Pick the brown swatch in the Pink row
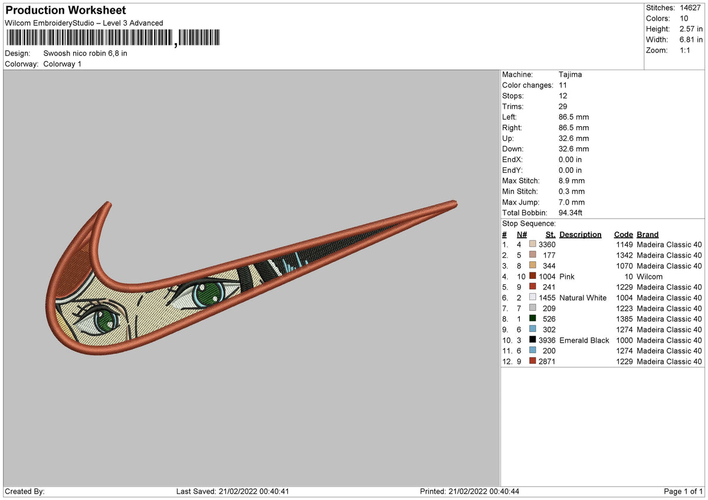Viewport: 708px width, 500px height. [x=533, y=277]
